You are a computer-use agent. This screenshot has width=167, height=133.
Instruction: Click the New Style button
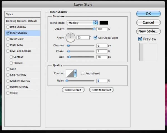[x=148, y=31]
